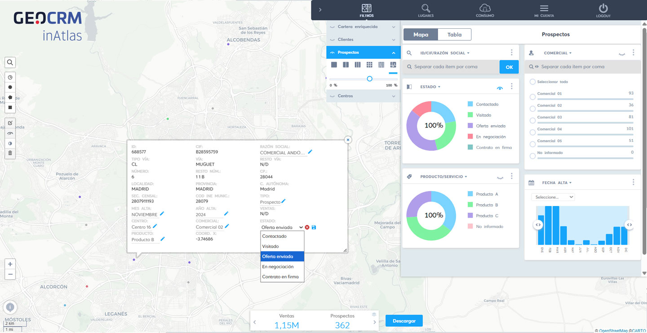Click the Producto A color swatch
The image size is (647, 333).
tap(470, 194)
